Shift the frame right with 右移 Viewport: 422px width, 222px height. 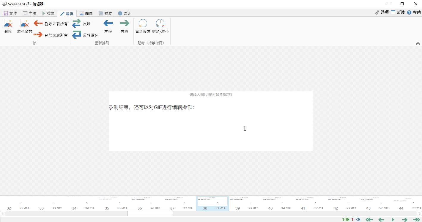coord(124,26)
